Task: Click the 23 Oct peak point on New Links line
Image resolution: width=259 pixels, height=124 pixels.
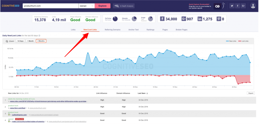Action: tap(88, 53)
